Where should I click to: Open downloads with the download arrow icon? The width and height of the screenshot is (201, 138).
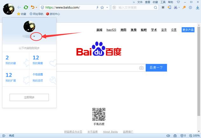pos(198,8)
